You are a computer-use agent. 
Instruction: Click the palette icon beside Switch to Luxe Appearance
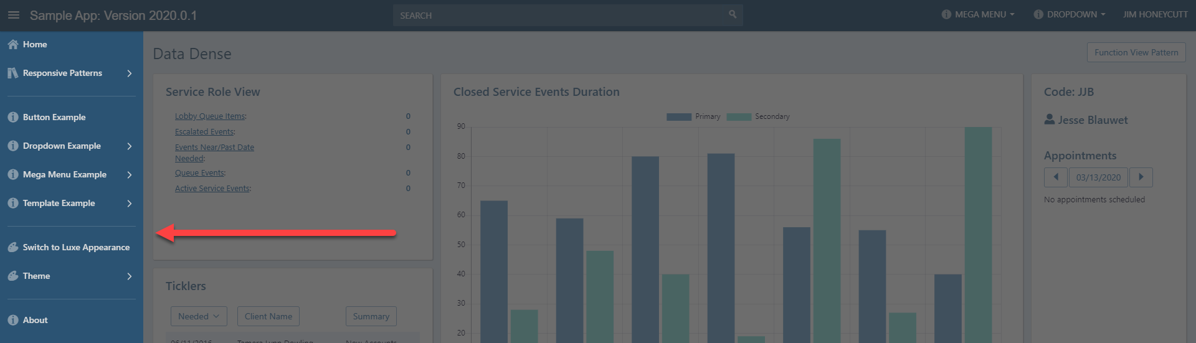(x=12, y=247)
